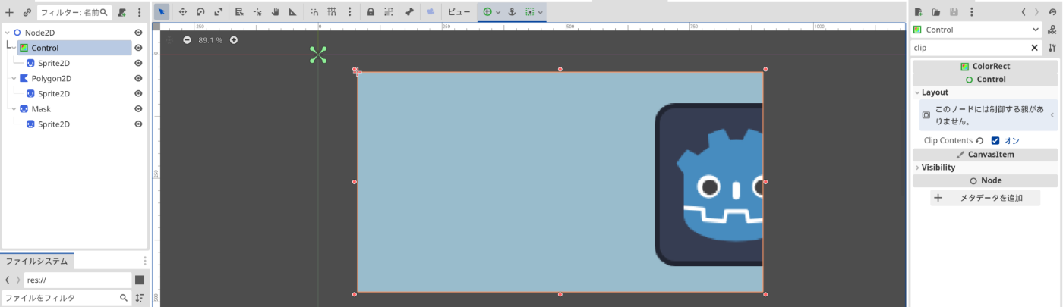This screenshot has width=1063, height=307.
Task: Activate the Pan hand tool
Action: point(275,12)
